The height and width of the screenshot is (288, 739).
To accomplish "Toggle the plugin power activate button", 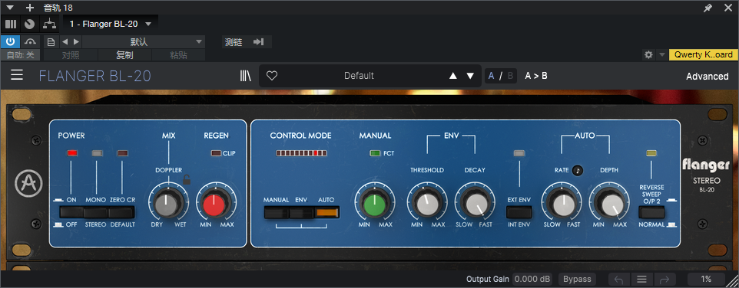I will pyautogui.click(x=10, y=42).
